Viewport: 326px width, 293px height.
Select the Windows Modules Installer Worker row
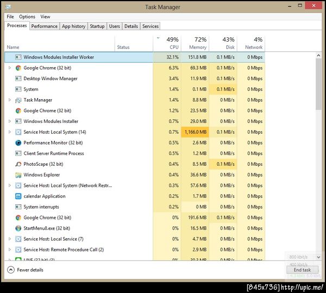[135, 57]
